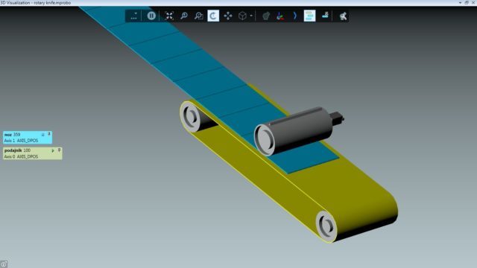
Task: Open the dropdown arrow beside cube icon
Action: [x=251, y=16]
